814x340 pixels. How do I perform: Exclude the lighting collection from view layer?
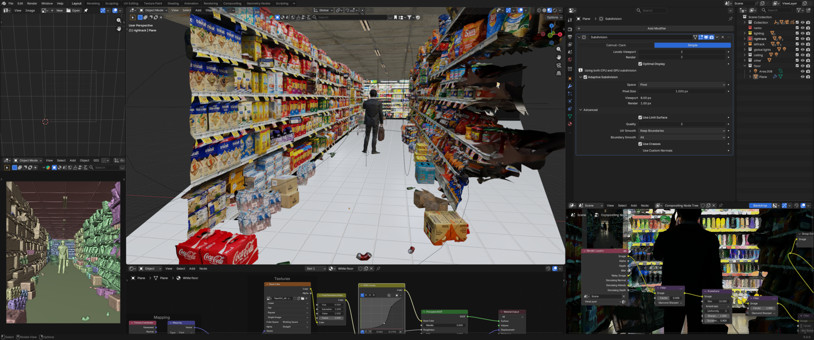tap(797, 33)
